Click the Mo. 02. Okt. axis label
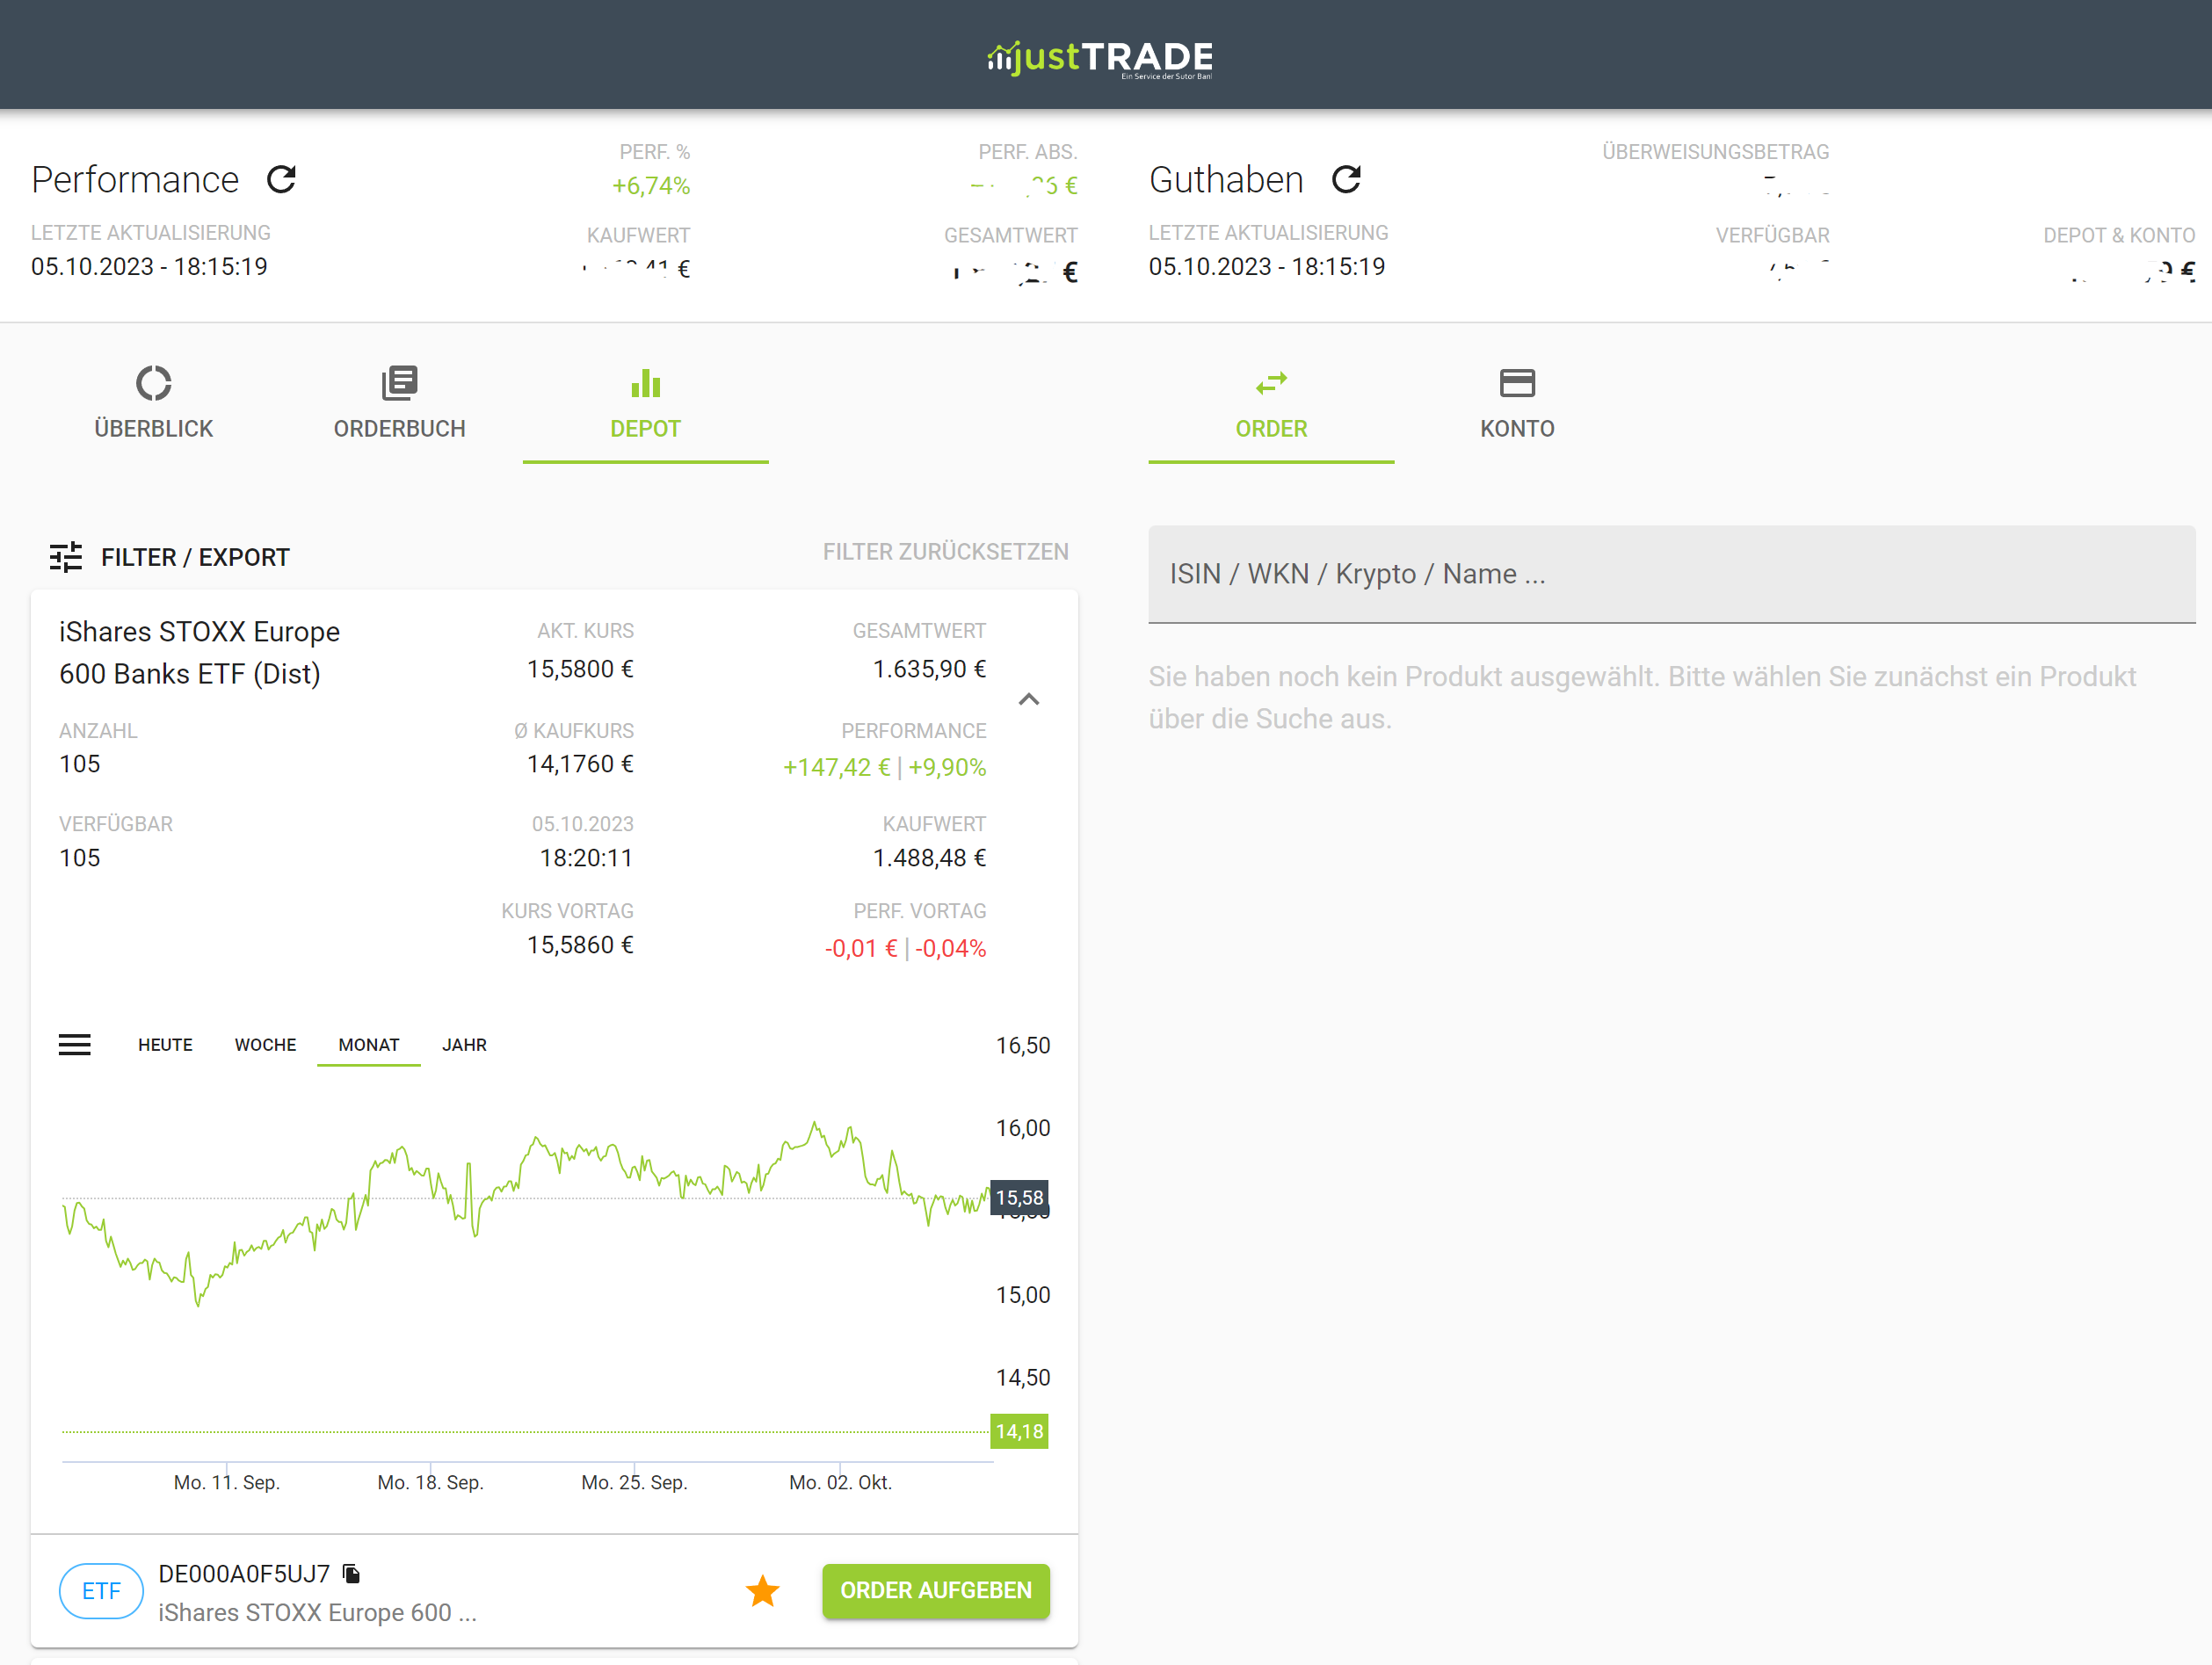Image resolution: width=2212 pixels, height=1665 pixels. (840, 1482)
